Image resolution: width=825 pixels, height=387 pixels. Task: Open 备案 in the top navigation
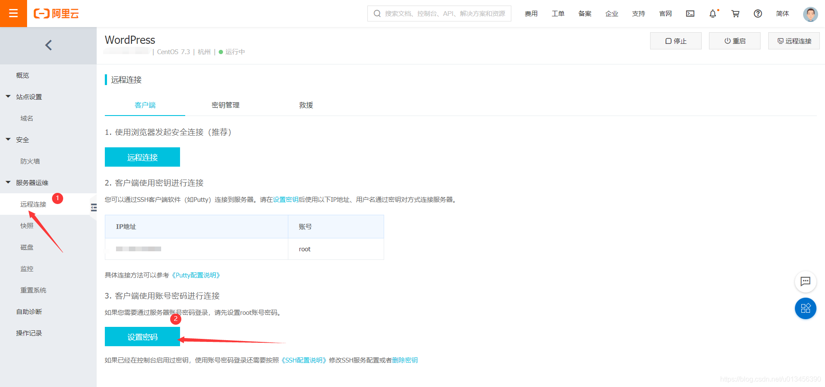pos(585,14)
